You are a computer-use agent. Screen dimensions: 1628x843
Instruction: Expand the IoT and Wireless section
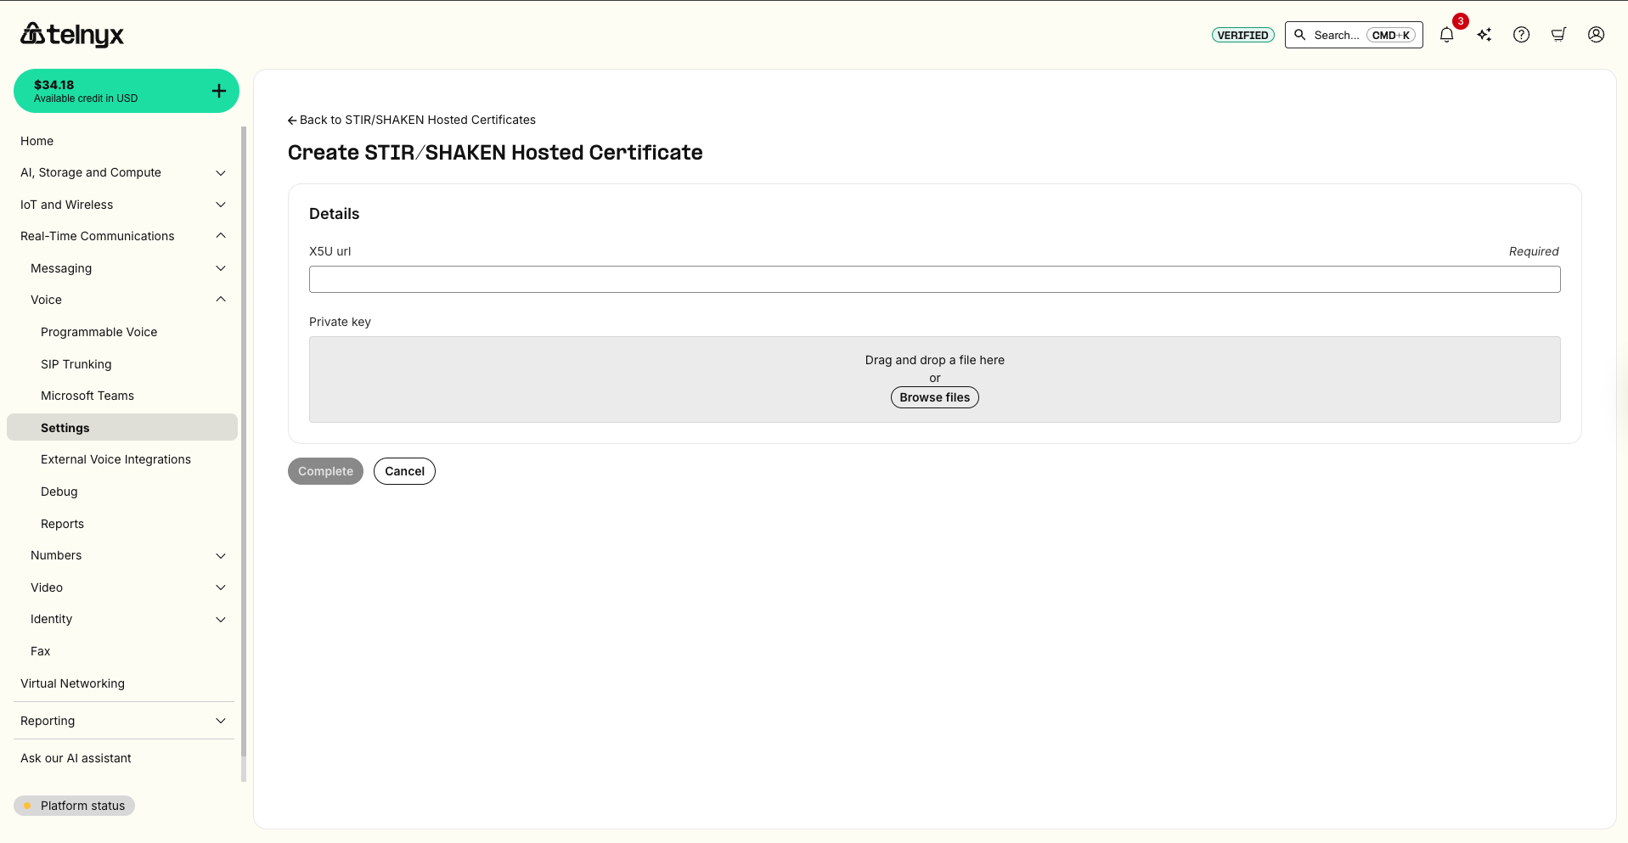click(x=221, y=205)
